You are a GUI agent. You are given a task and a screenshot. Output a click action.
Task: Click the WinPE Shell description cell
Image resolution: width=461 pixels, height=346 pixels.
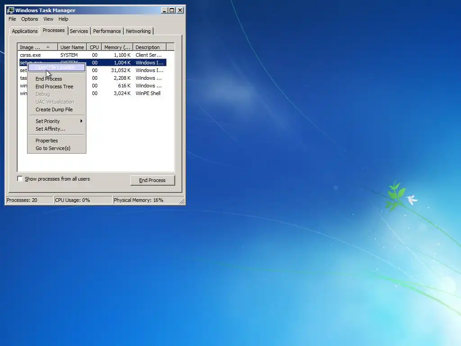coord(148,93)
